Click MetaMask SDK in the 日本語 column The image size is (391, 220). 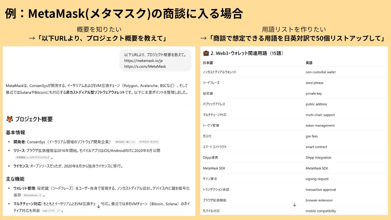(x=214, y=168)
